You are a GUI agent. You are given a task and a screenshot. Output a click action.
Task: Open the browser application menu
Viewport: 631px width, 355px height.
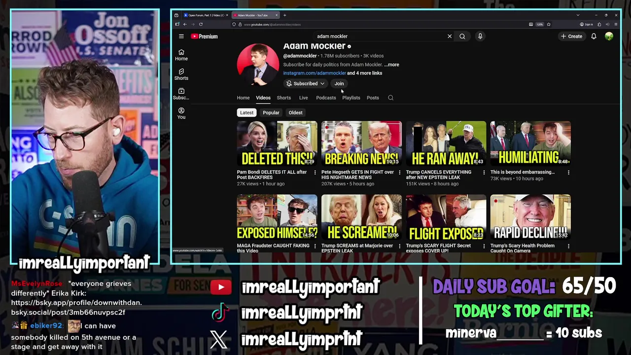pyautogui.click(x=616, y=24)
